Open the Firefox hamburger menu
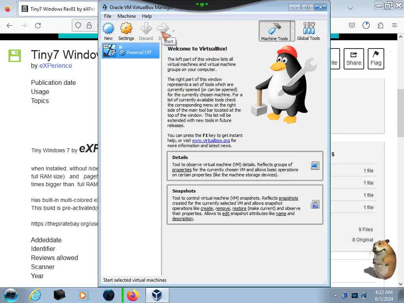This screenshot has height=303, width=404. click(395, 25)
